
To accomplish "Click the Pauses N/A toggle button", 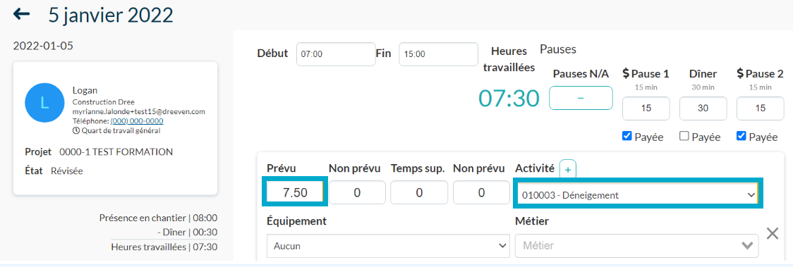I will (581, 98).
